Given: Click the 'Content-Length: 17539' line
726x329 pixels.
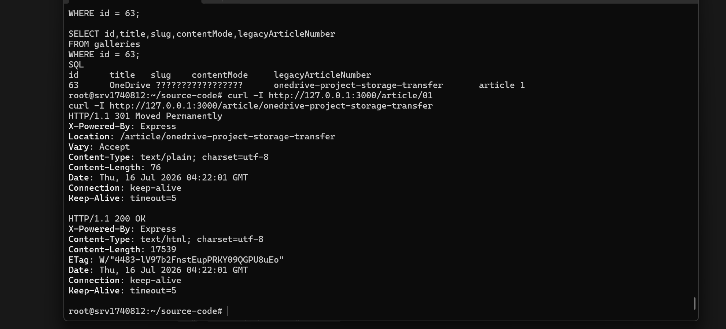Looking at the screenshot, I should coord(122,249).
